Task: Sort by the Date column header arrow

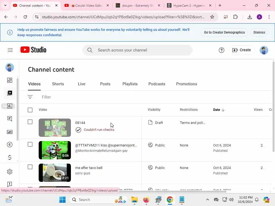Action: (x=223, y=110)
